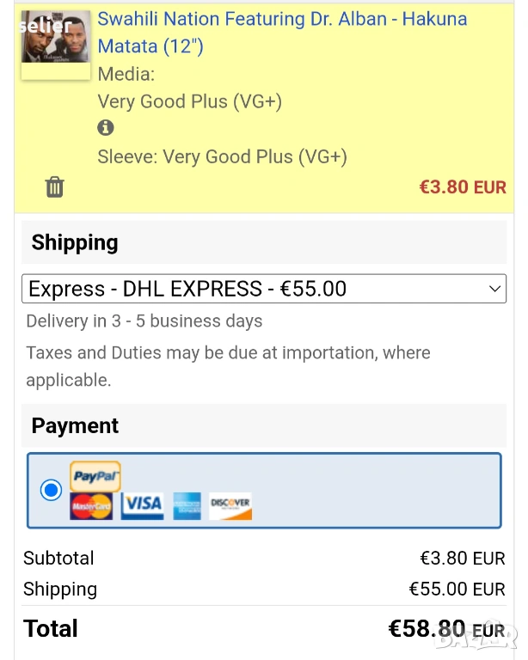Click the trash icon to remove item
This screenshot has width=528, height=660.
[55, 186]
